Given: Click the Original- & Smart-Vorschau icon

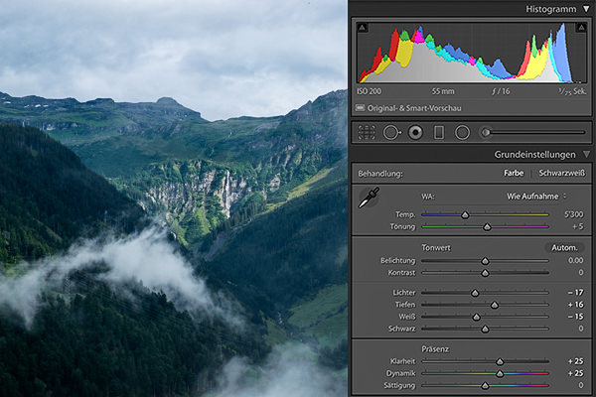Looking at the screenshot, I should [360, 108].
